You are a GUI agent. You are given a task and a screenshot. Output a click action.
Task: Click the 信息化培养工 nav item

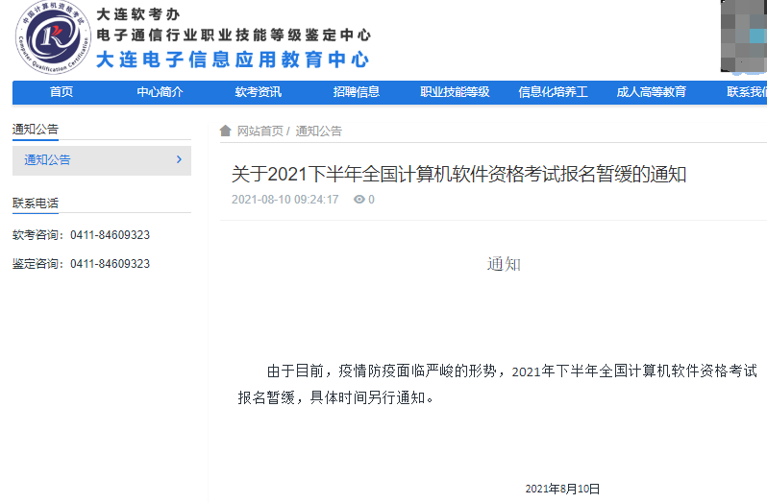[x=553, y=92]
